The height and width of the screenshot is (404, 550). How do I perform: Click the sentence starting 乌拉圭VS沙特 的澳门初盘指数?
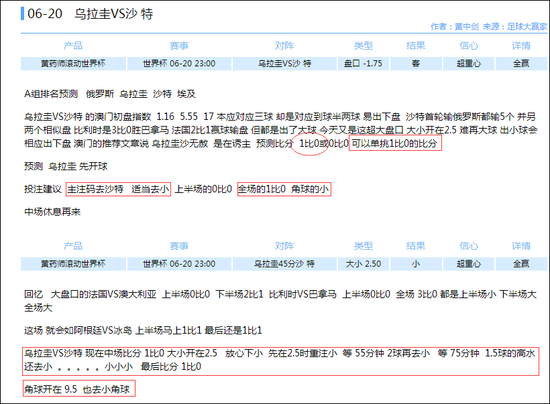280,130
